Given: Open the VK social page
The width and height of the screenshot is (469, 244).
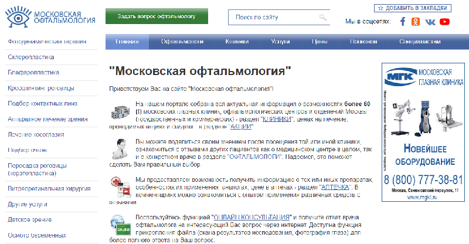Looking at the screenshot, I should [430, 22].
